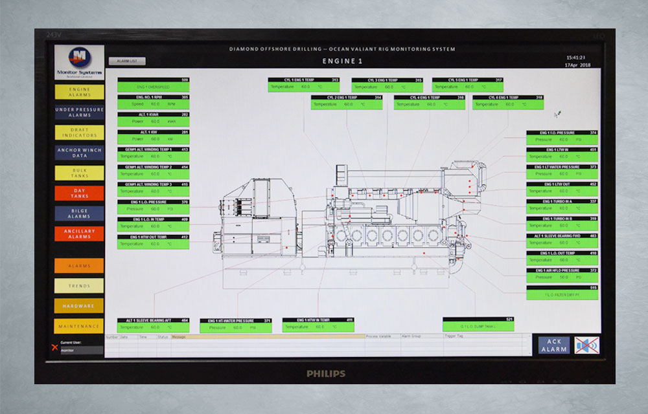Image resolution: width=648 pixels, height=414 pixels.
Task: Mute alarm sound via the crossed speaker icon
Action: coord(586,345)
